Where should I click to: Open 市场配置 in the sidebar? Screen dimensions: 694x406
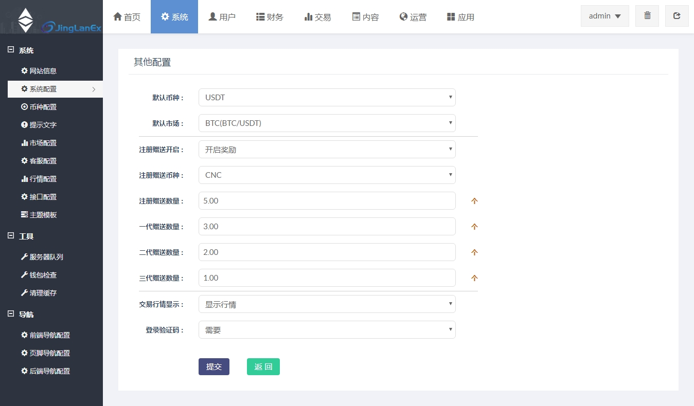[x=39, y=143]
